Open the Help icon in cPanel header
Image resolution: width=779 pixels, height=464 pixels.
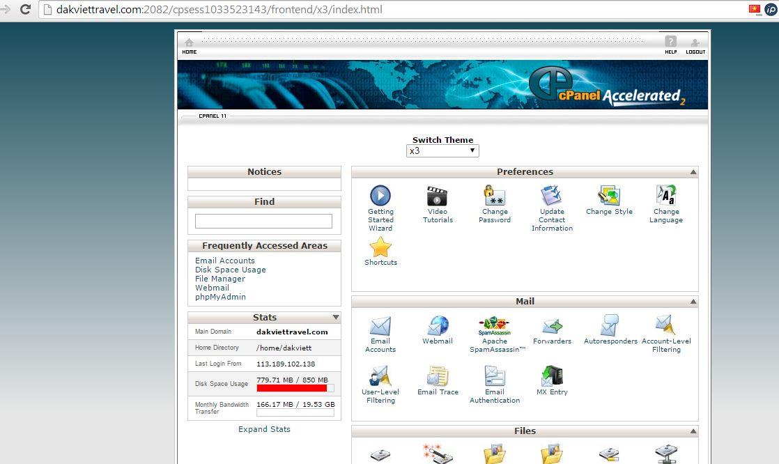[x=671, y=42]
